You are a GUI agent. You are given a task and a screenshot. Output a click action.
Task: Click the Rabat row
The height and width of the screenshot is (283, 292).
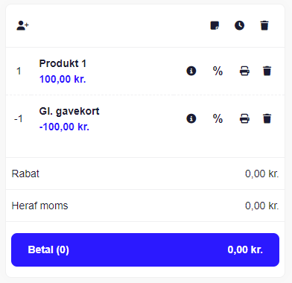tap(145, 174)
